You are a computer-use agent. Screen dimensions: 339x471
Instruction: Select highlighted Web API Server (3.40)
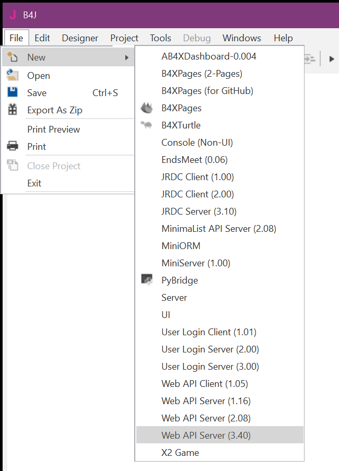(x=220, y=435)
